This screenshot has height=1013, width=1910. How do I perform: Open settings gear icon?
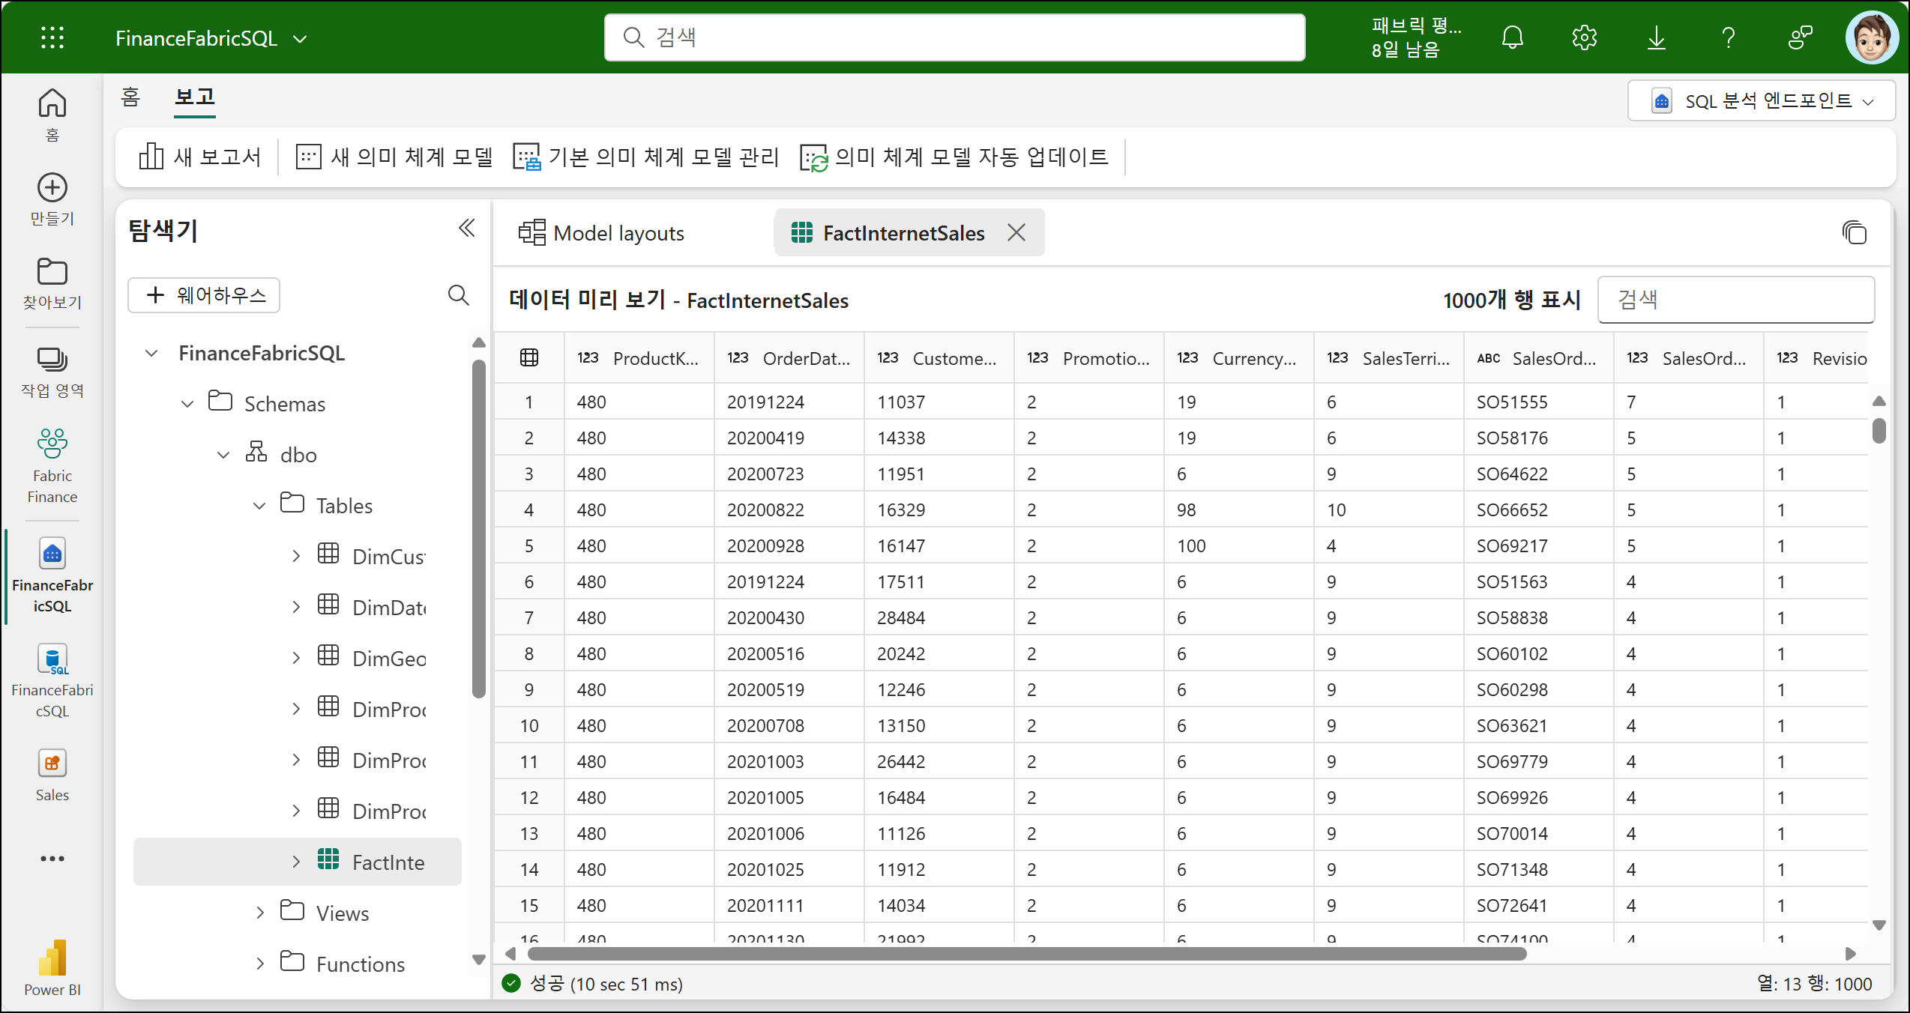point(1585,37)
